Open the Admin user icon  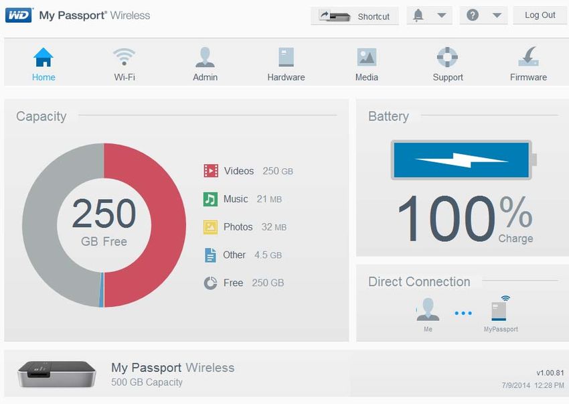click(205, 57)
